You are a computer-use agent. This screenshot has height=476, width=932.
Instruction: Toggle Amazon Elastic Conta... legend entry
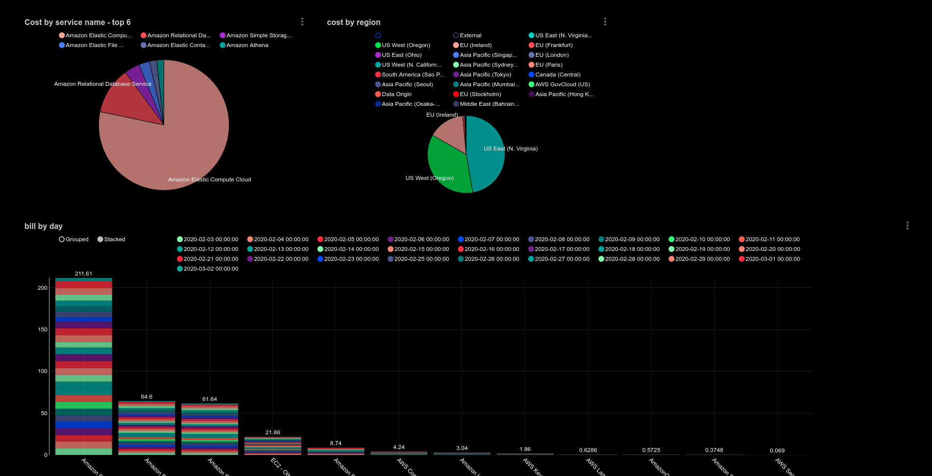pyautogui.click(x=175, y=45)
